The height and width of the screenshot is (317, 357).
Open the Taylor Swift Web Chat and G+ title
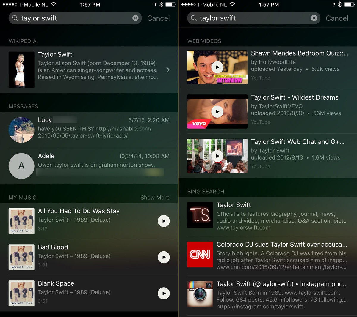[x=298, y=142]
